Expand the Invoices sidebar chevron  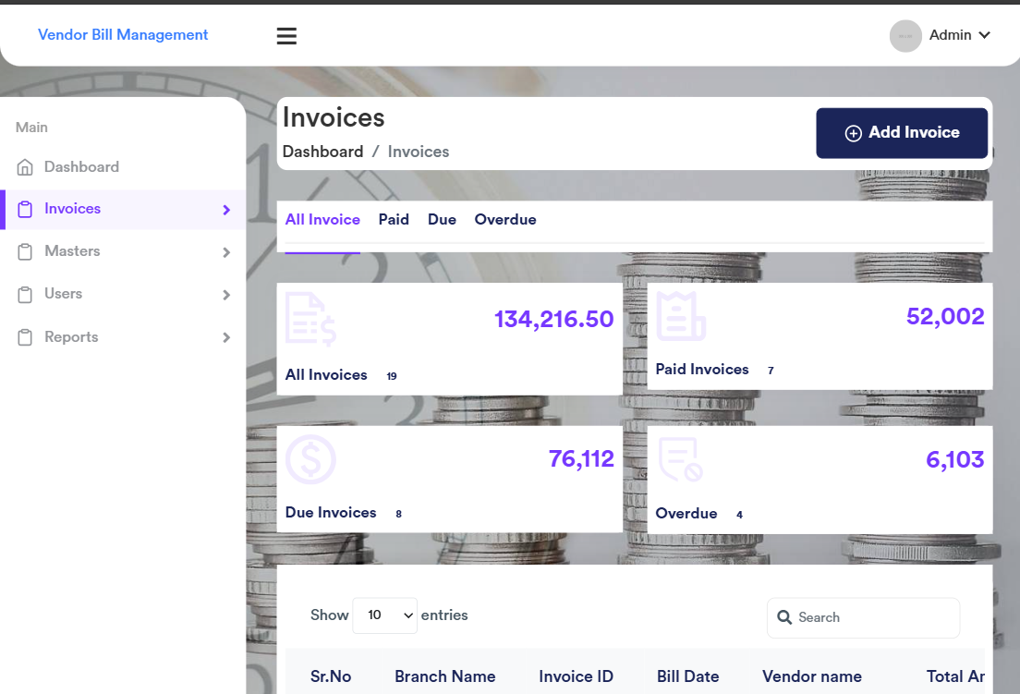point(226,210)
